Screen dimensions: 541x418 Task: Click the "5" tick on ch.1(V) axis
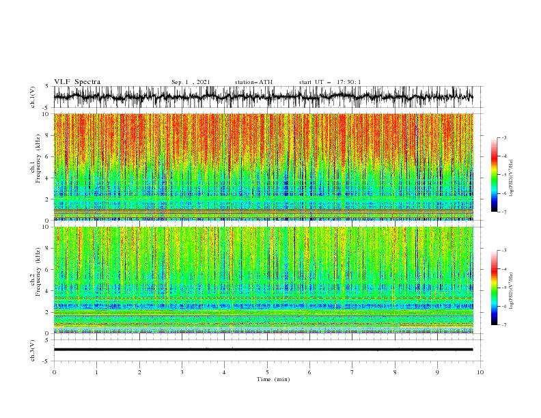click(x=47, y=86)
